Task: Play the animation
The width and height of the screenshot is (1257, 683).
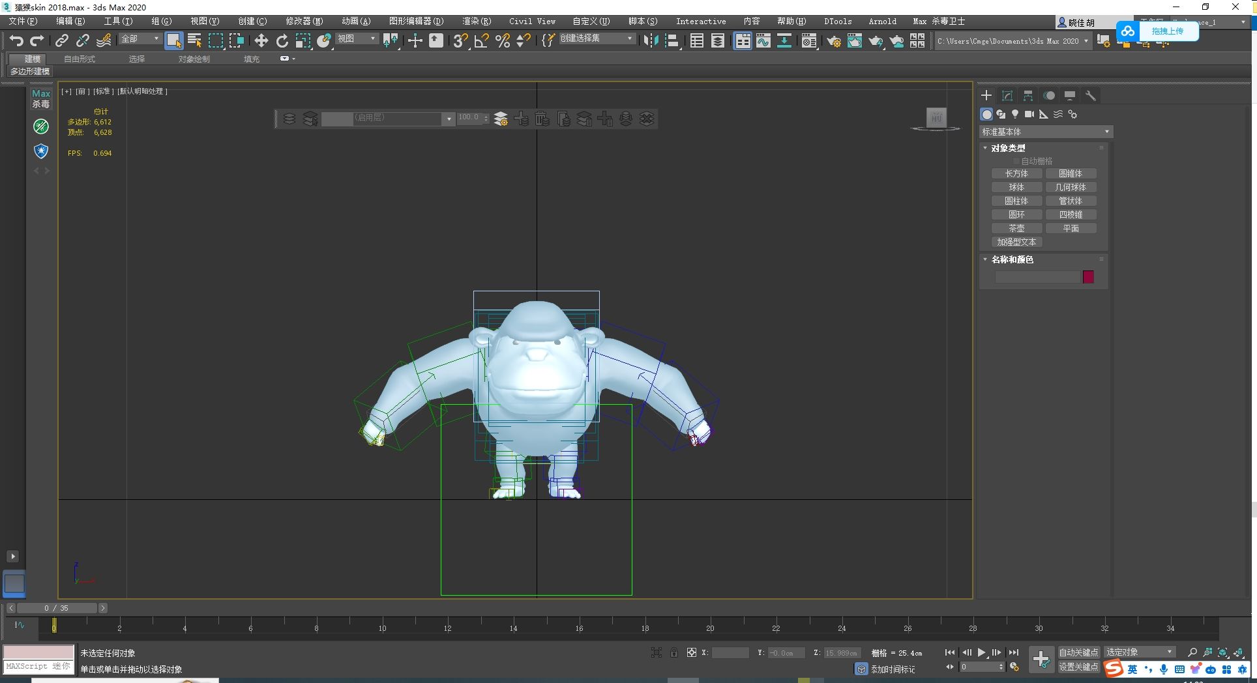Action: (x=982, y=652)
